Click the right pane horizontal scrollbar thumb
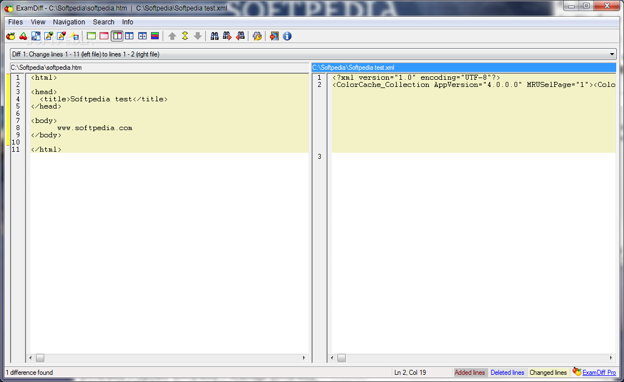The height and width of the screenshot is (382, 624). [342, 358]
